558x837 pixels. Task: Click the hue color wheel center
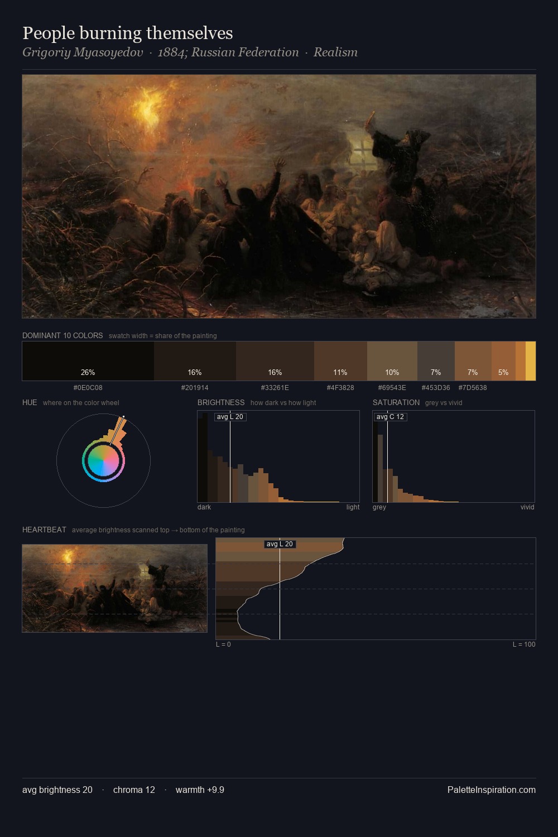point(103,460)
